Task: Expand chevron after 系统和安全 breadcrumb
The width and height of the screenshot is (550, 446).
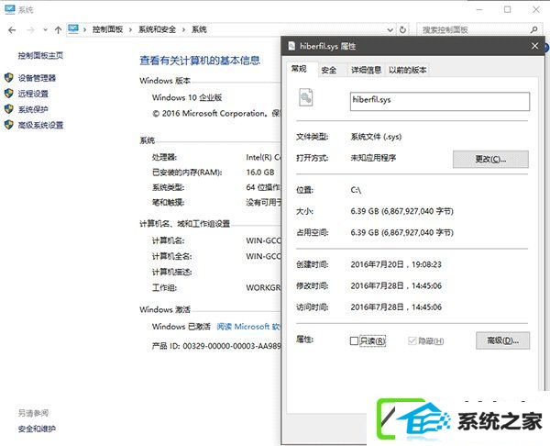Action: click(183, 30)
